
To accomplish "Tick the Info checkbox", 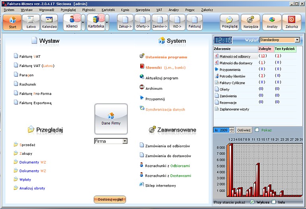I will [x=274, y=202].
